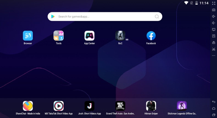Click the APK install icon in sidebar
The image size is (217, 118).
(x=214, y=36)
